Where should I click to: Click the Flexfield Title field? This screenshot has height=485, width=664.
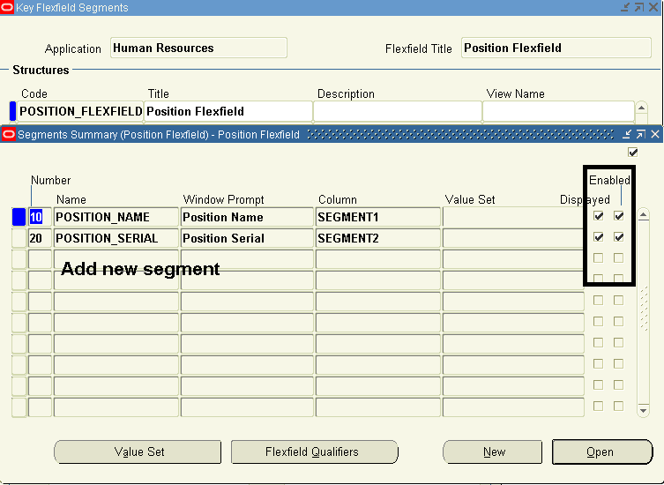tap(548, 48)
